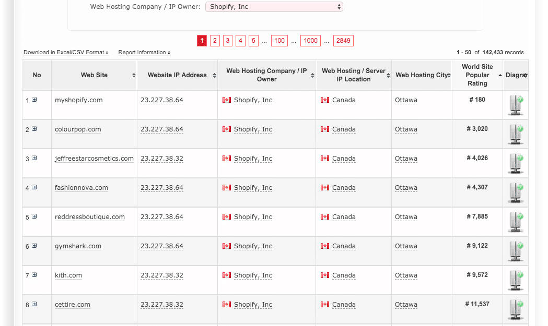Select current page 1 in pagination
This screenshot has width=548, height=326.
pyautogui.click(x=202, y=41)
